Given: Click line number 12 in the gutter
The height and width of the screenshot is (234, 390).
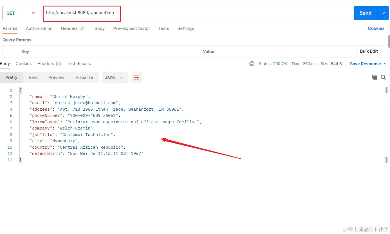Looking at the screenshot, I should (x=10, y=160).
